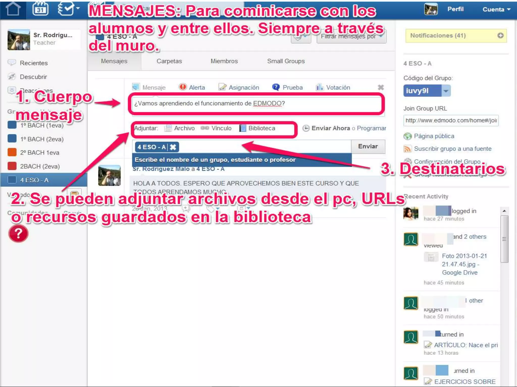Click the Home icon in top bar
Screen dimensions: 517x387
pos(13,9)
